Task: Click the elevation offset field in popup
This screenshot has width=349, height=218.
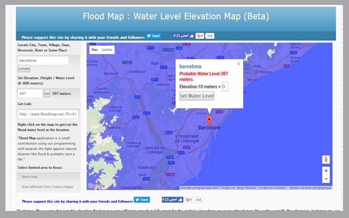Action: pyautogui.click(x=224, y=87)
